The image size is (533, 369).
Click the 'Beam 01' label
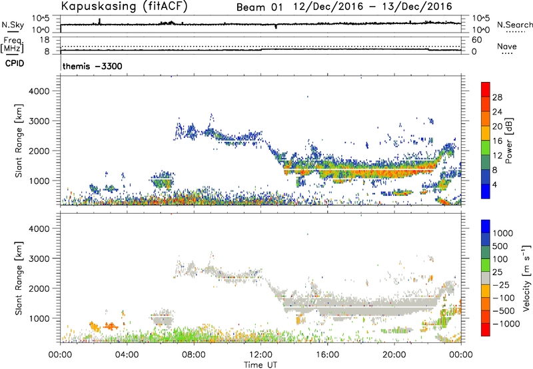point(259,7)
